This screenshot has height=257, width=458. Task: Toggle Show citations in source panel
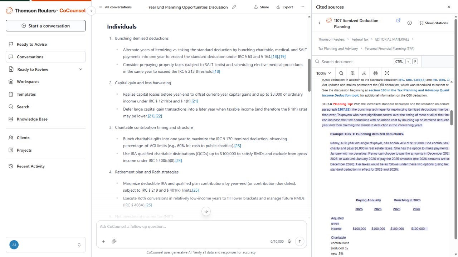point(433,23)
